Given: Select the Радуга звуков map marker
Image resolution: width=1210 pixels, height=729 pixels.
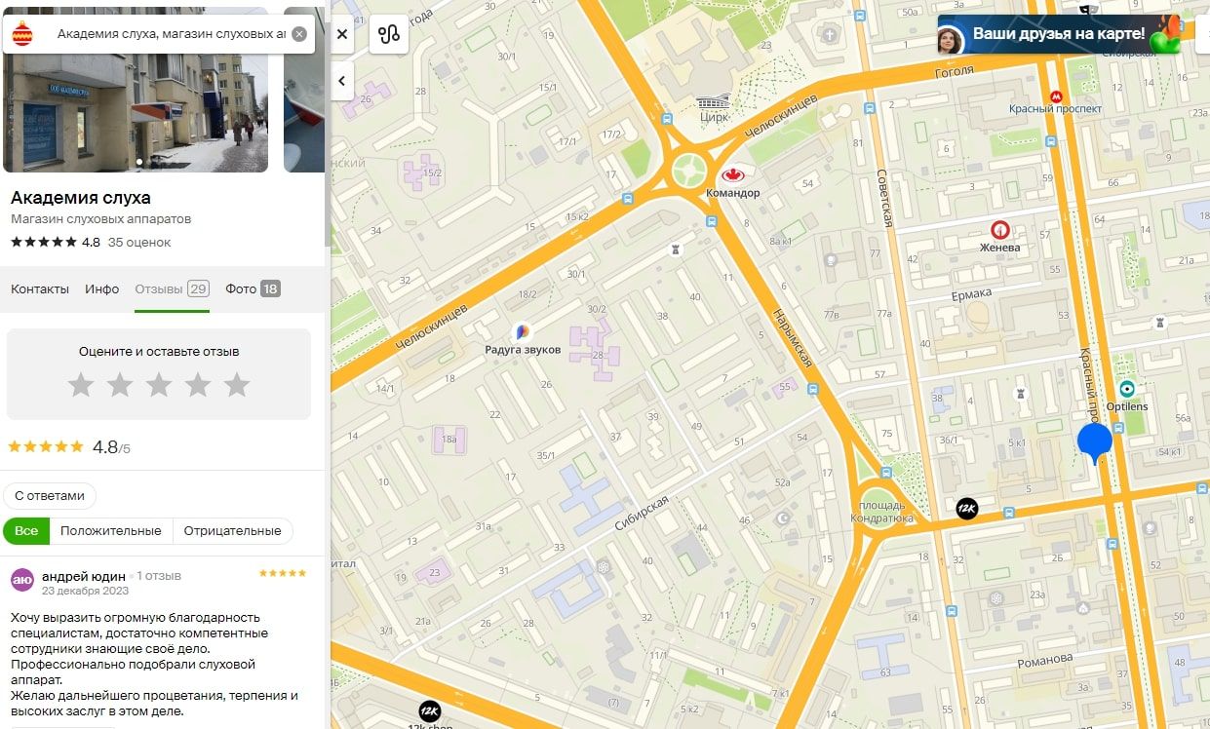Looking at the screenshot, I should click(523, 332).
